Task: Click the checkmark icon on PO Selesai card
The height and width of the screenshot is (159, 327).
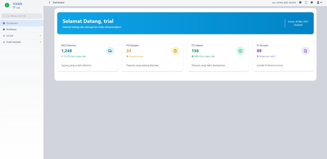Action: tap(240, 51)
